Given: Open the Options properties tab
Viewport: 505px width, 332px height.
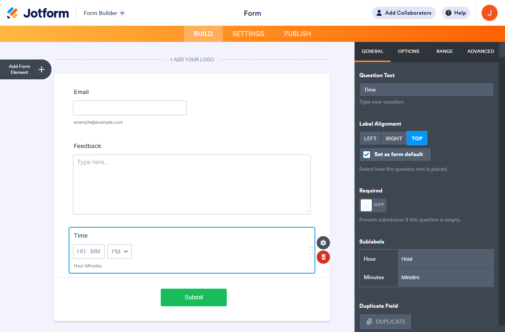Looking at the screenshot, I should coord(408,51).
